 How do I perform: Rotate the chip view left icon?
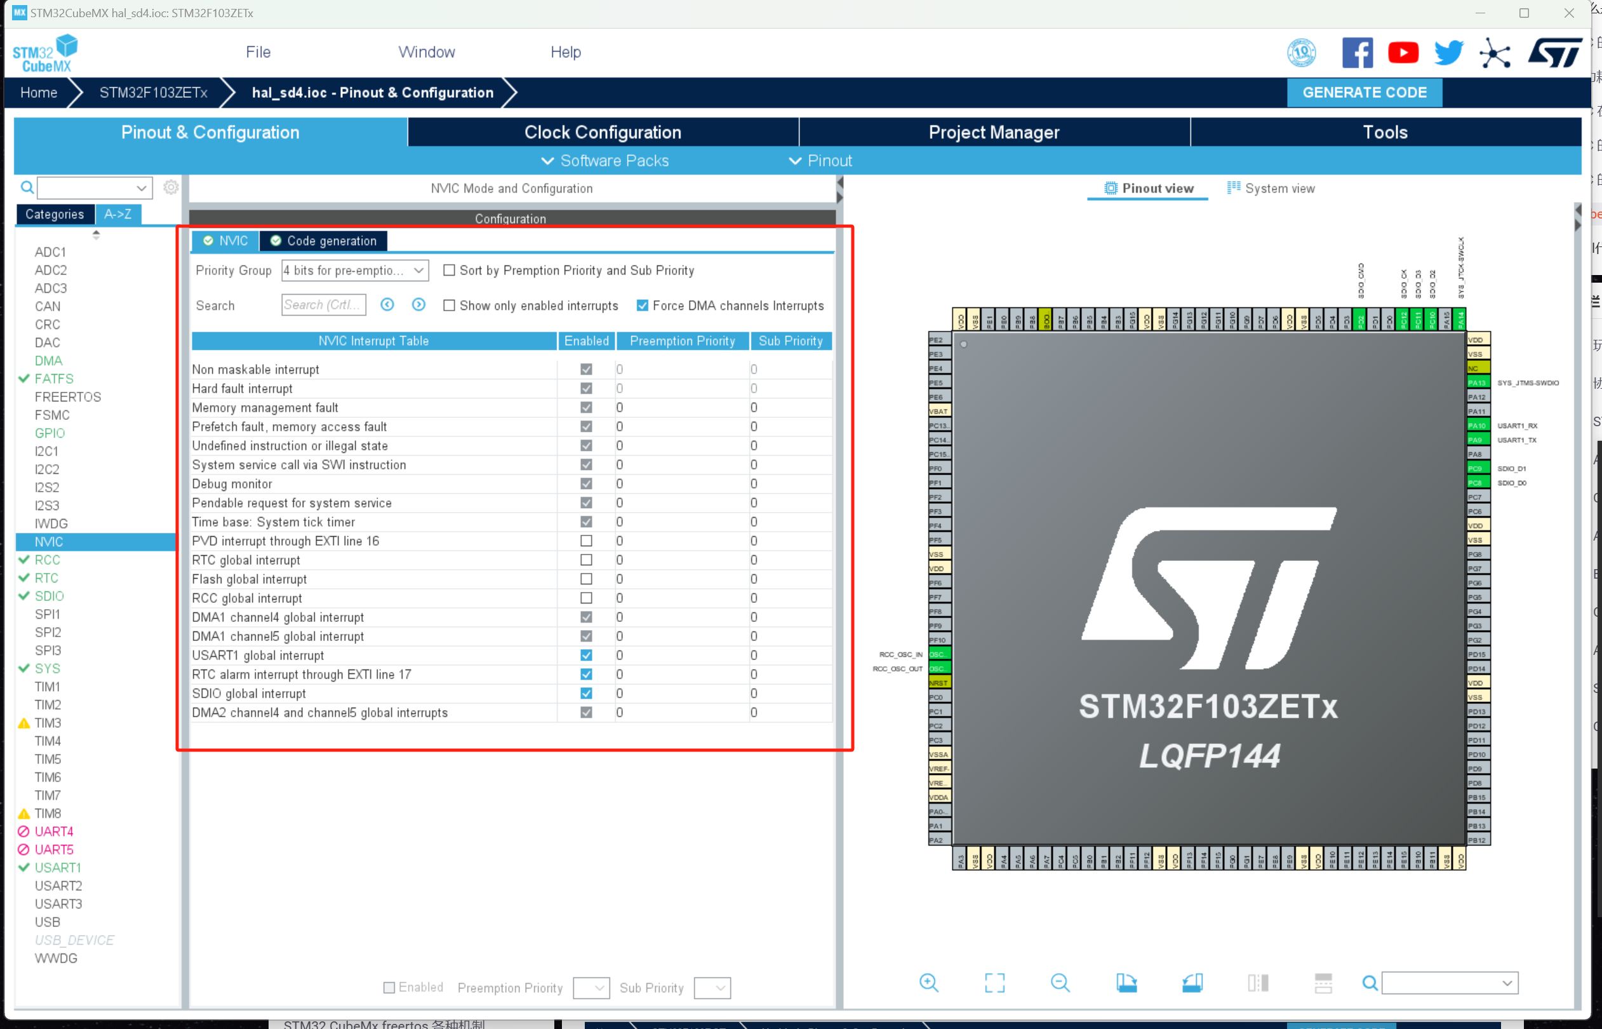(1126, 982)
